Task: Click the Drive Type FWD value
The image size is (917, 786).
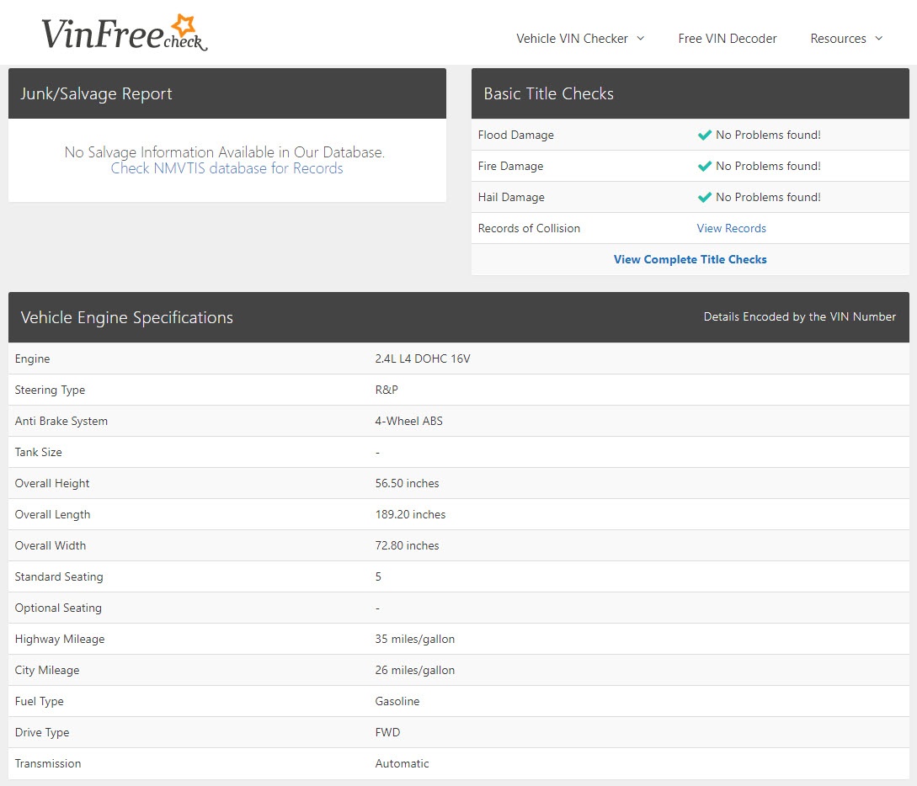Action: [x=387, y=732]
